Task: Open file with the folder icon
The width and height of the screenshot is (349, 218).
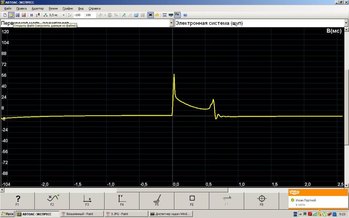Action: point(11,15)
